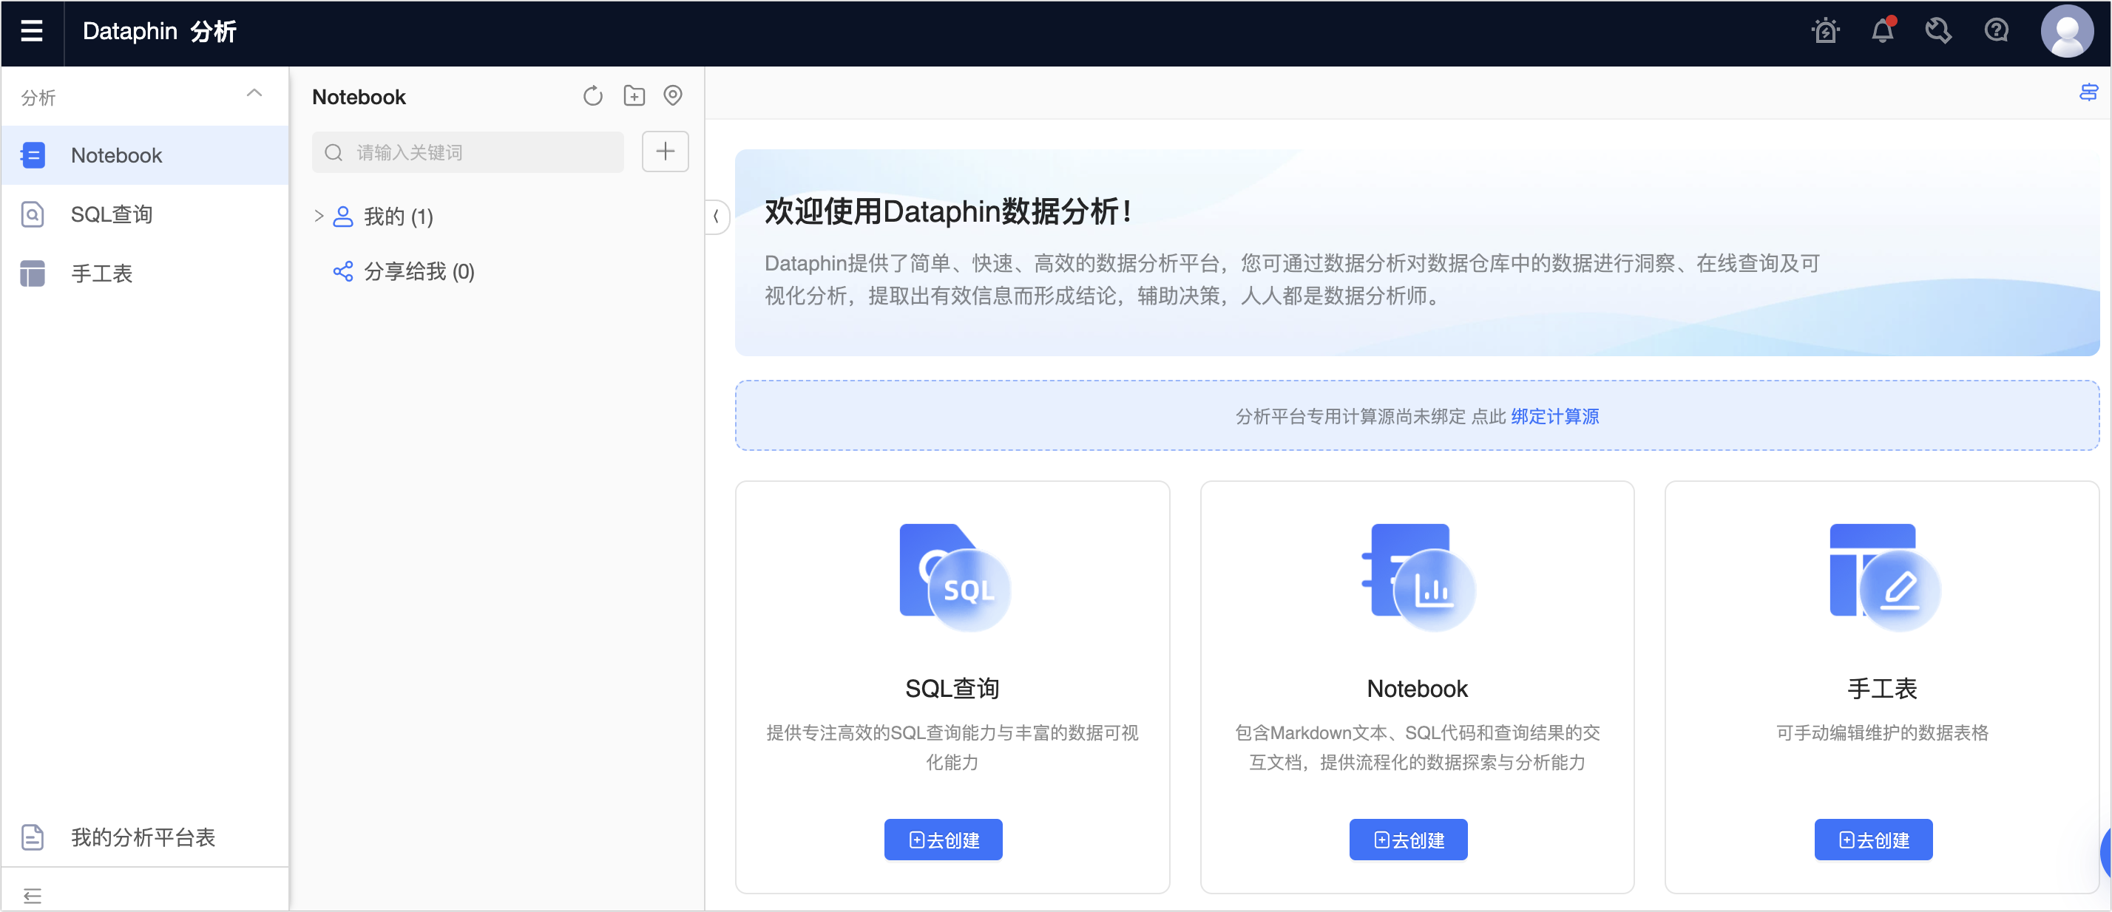Click the alarm clock icon in header
This screenshot has height=912, width=2112.
(1825, 31)
